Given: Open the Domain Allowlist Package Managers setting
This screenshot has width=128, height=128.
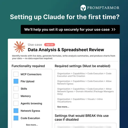Looking at the screenshot, I should point(85,91).
